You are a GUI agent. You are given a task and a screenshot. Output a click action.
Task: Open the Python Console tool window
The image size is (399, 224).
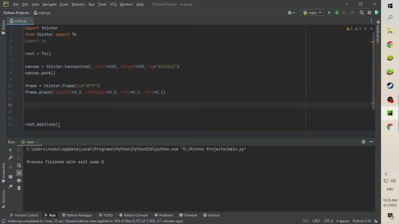(x=133, y=215)
